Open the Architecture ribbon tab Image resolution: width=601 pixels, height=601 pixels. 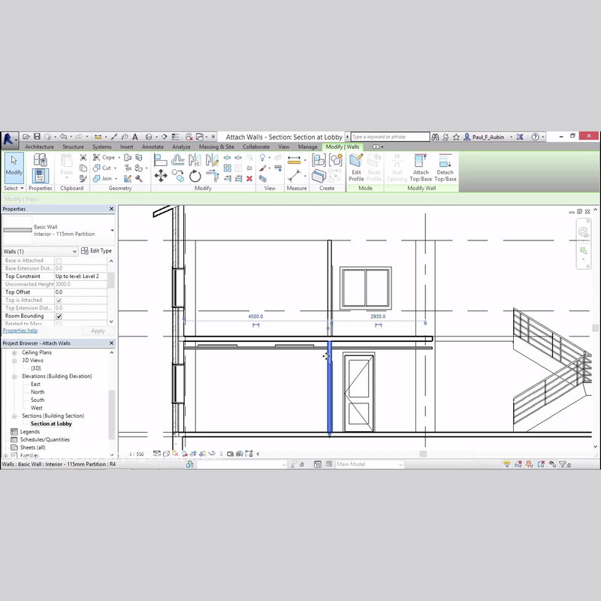pyautogui.click(x=39, y=147)
